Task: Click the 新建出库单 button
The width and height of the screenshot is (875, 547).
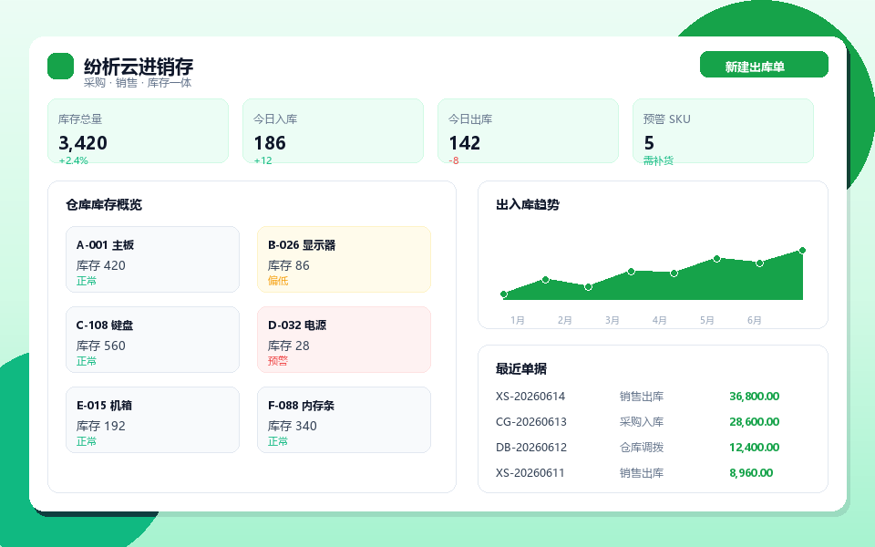Action: [x=764, y=65]
